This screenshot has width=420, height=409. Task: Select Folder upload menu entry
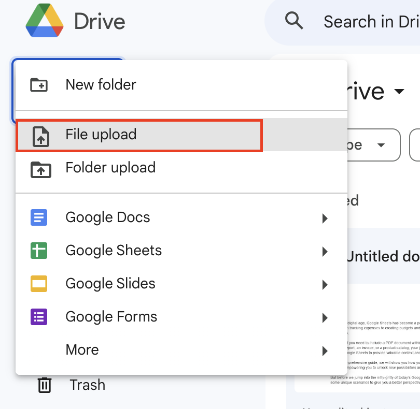[181, 168]
